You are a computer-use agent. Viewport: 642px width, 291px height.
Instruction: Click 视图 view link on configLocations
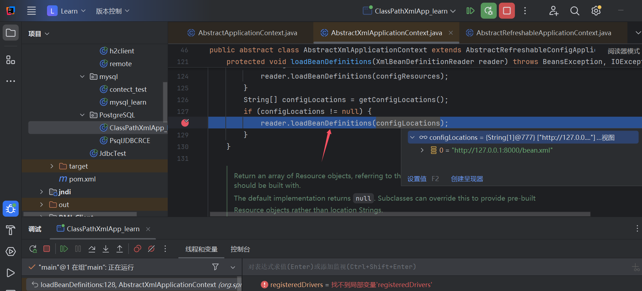coord(608,138)
